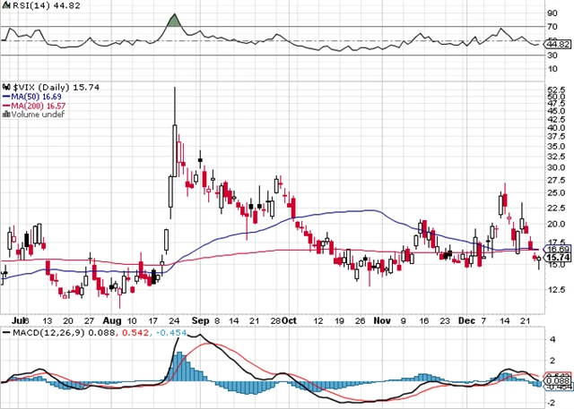Click the Oct label on date axis
574x409 pixels.
click(x=291, y=320)
